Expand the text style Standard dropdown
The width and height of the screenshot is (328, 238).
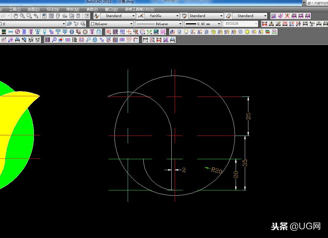[133, 16]
